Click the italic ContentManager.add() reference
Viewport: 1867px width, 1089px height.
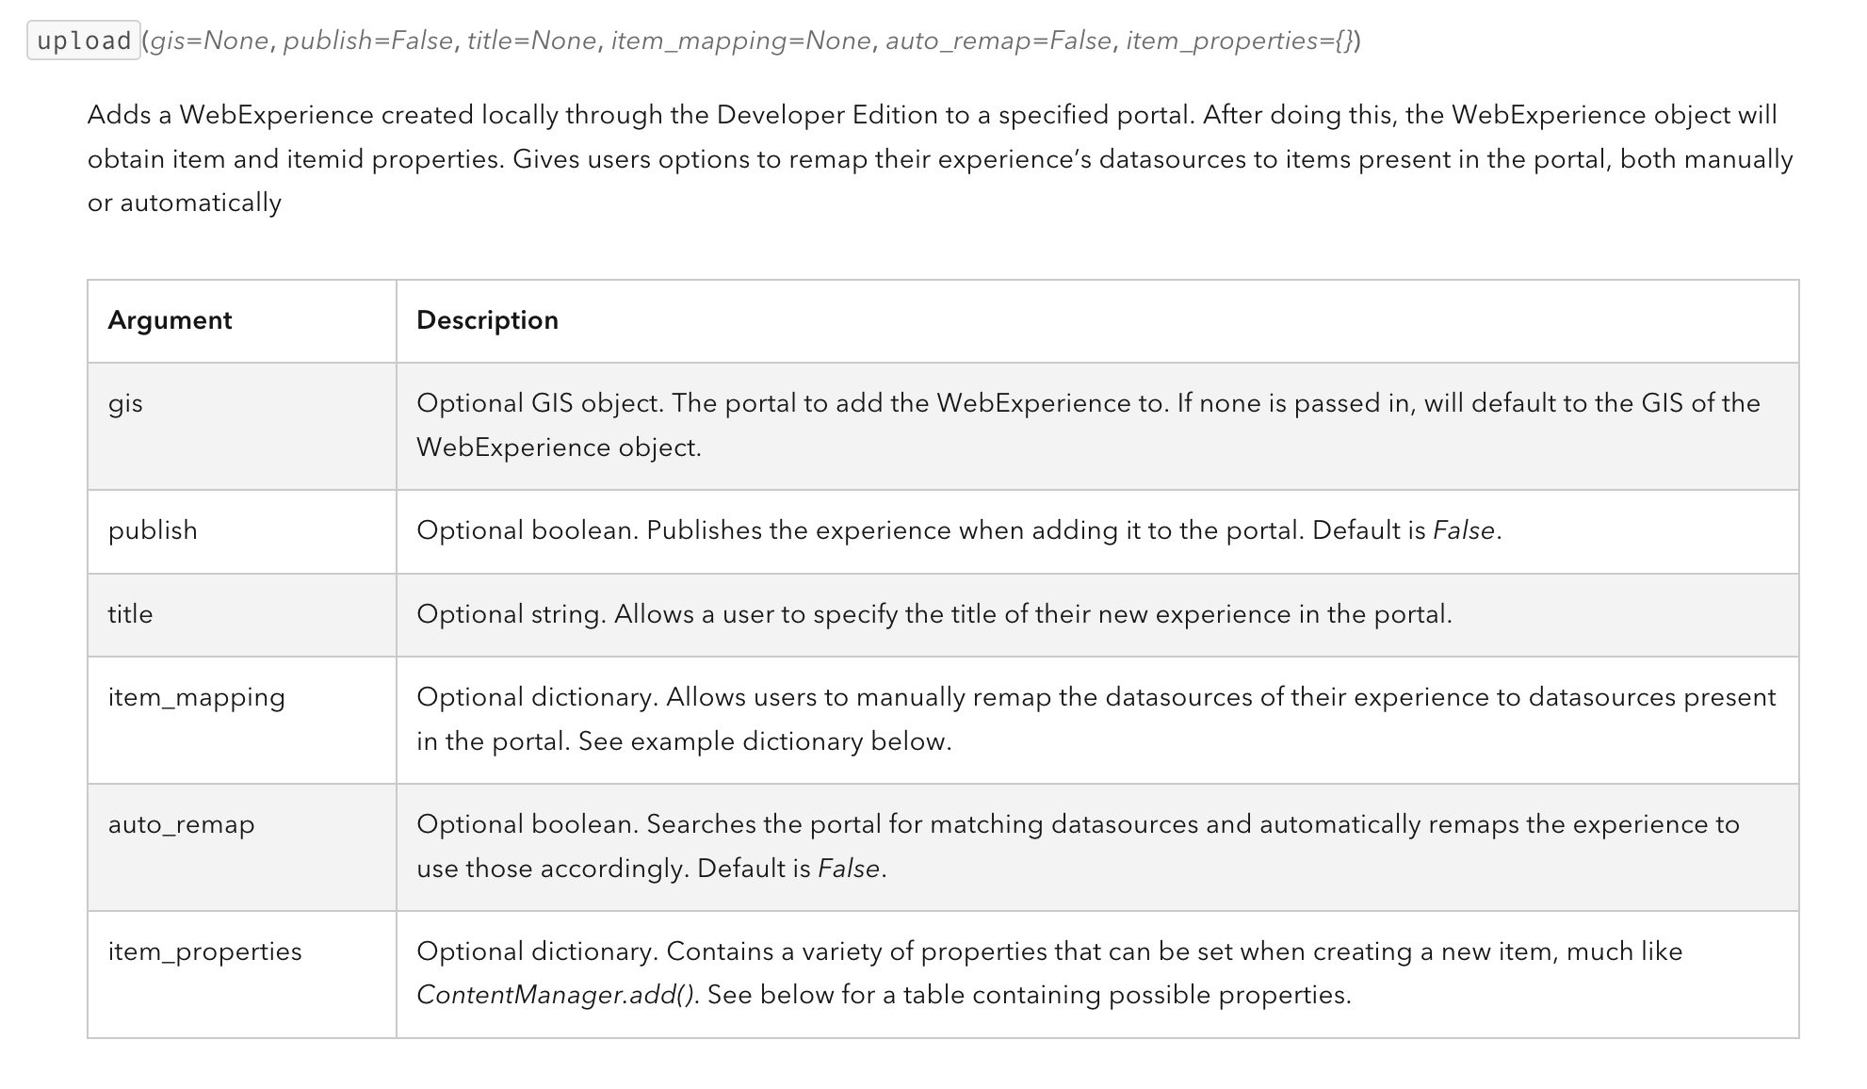555,995
